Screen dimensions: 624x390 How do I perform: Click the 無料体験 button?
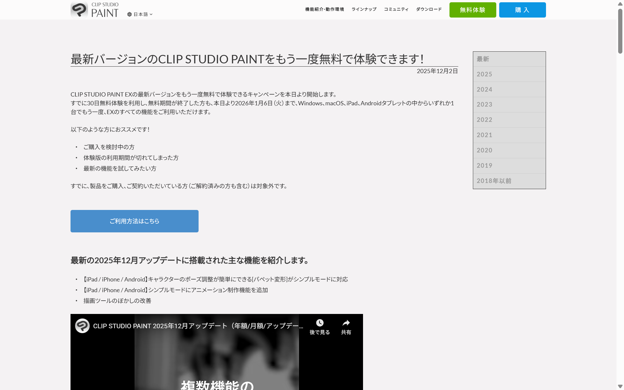(x=472, y=10)
